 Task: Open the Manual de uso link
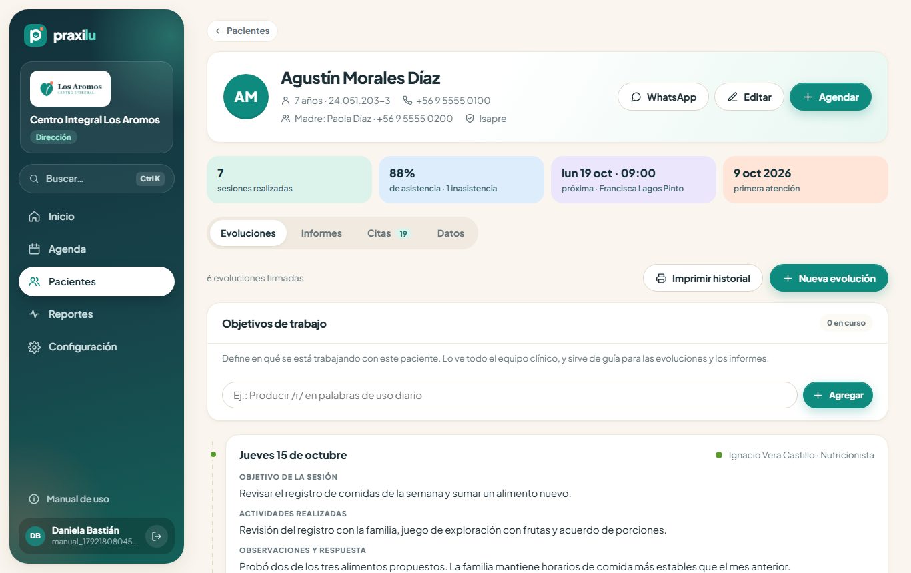pos(69,499)
